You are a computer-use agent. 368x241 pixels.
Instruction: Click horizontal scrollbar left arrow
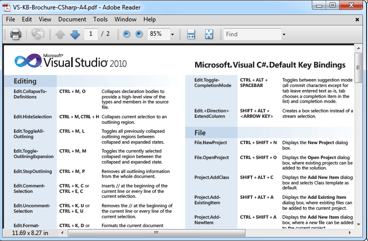(x=62, y=233)
